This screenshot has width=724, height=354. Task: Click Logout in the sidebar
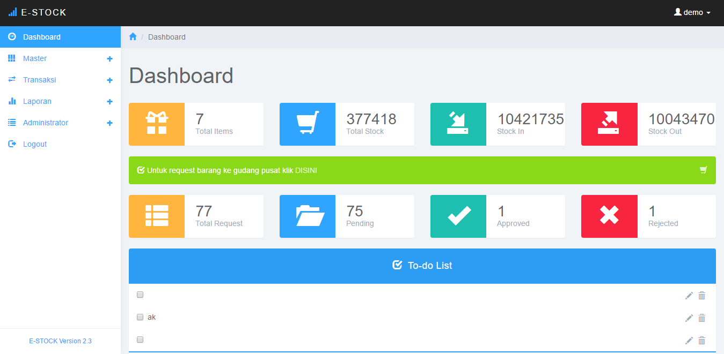(60, 144)
